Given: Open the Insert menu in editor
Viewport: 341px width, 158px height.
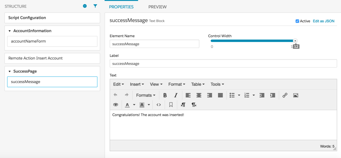Looking at the screenshot, I should pyautogui.click(x=137, y=84).
